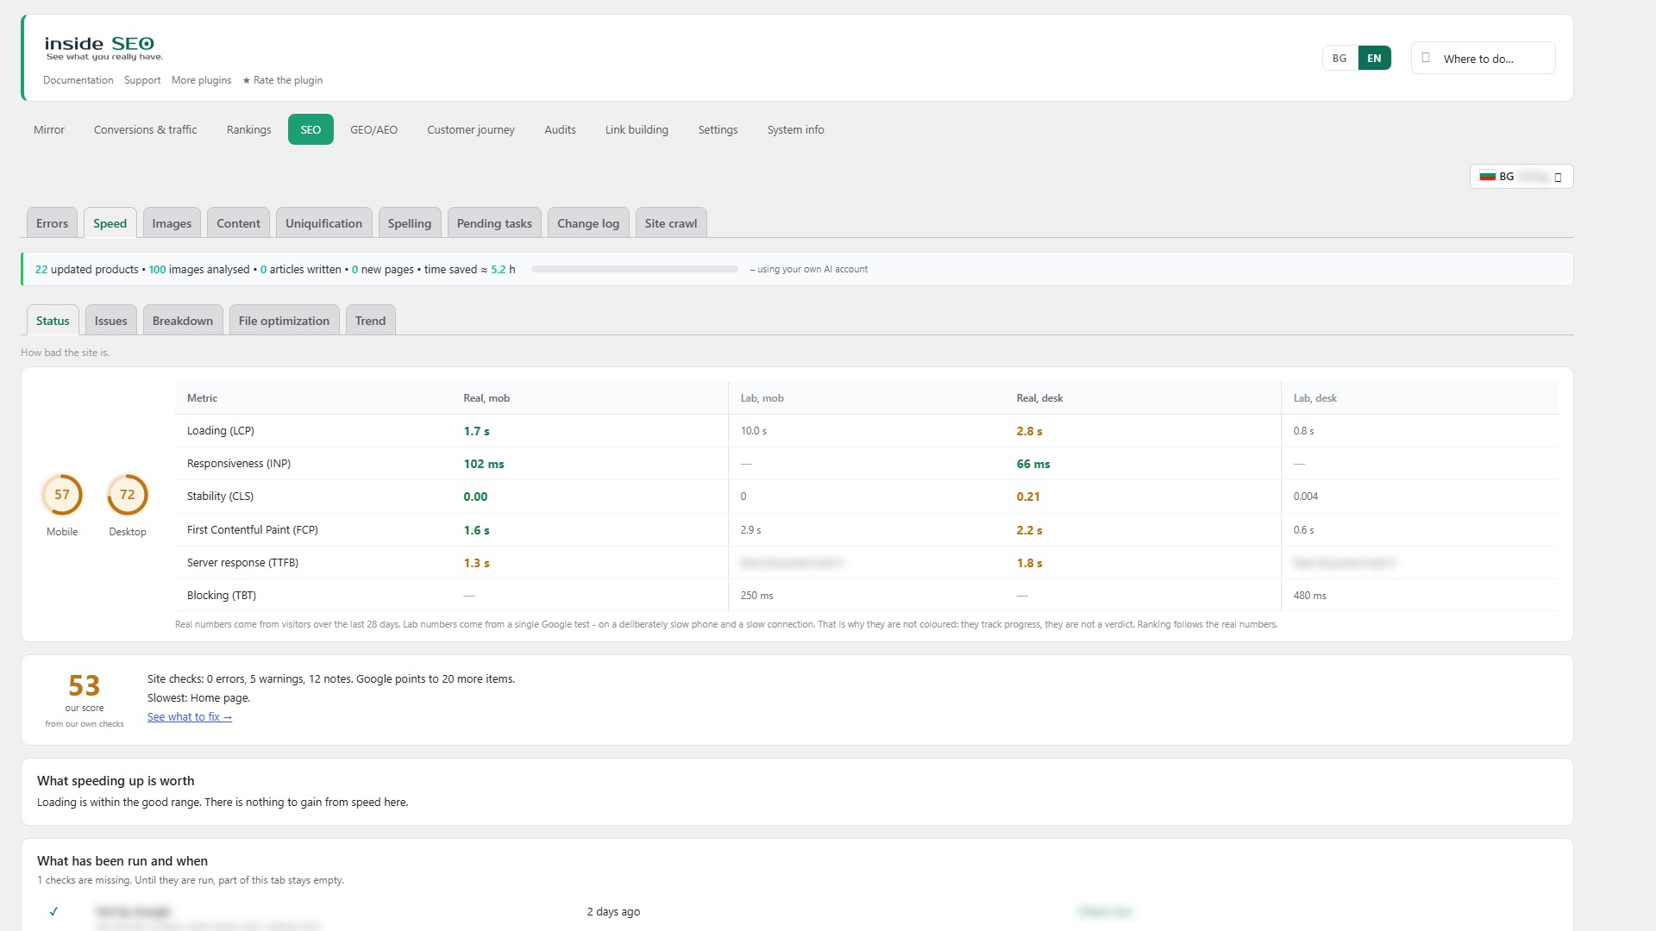Click Rate the plugin link
1656x931 pixels.
pyautogui.click(x=282, y=80)
